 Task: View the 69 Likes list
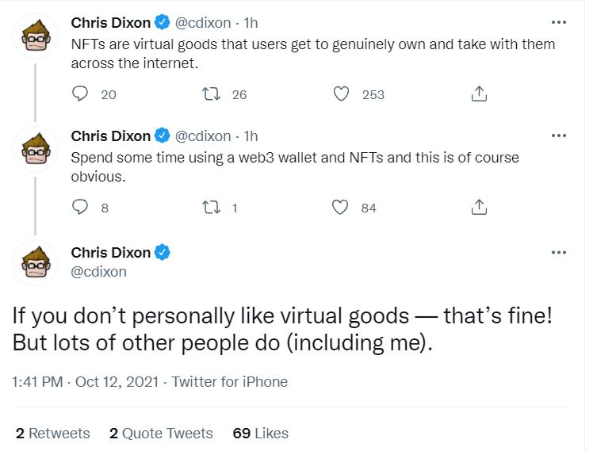point(260,433)
